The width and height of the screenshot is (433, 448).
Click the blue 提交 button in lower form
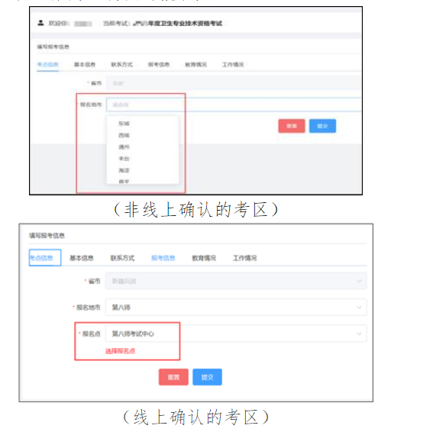(207, 377)
